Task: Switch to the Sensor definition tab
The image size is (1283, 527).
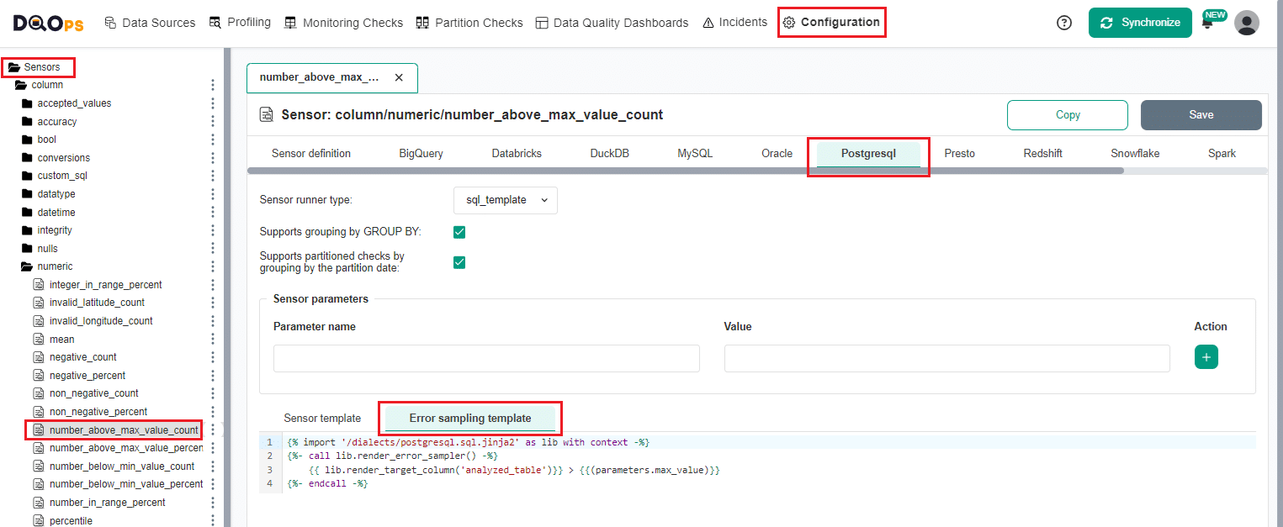Action: (x=311, y=154)
